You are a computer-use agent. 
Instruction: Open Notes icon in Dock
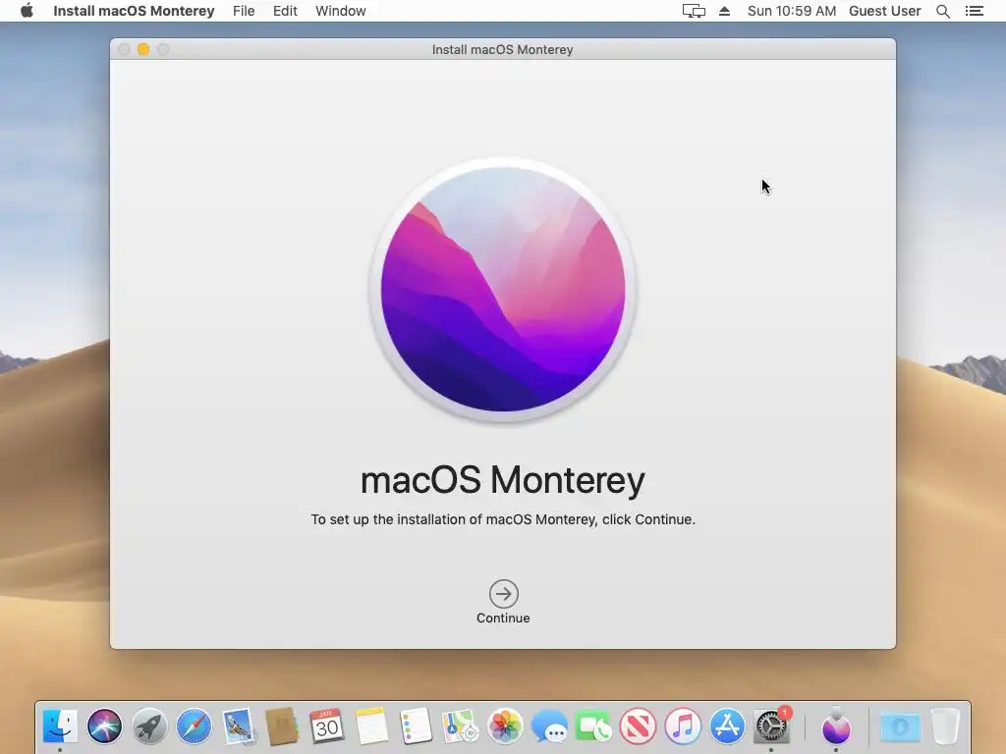click(371, 727)
